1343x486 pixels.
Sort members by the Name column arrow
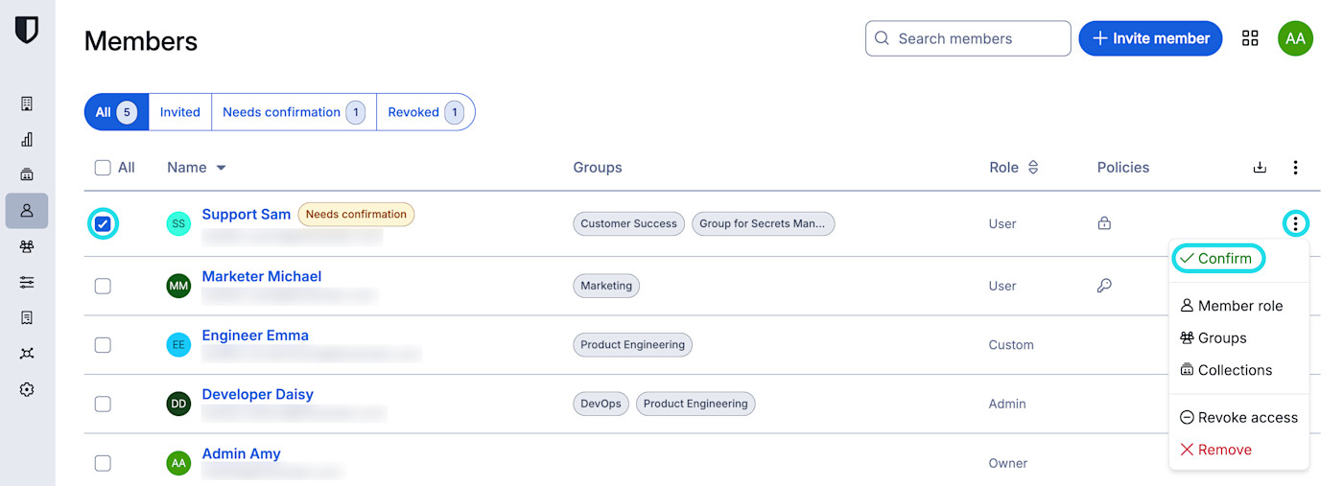click(221, 168)
